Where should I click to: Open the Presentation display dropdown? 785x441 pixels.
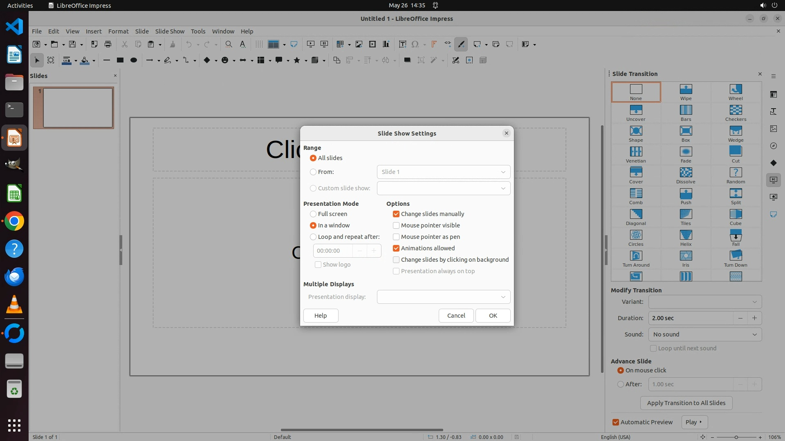coord(443,297)
